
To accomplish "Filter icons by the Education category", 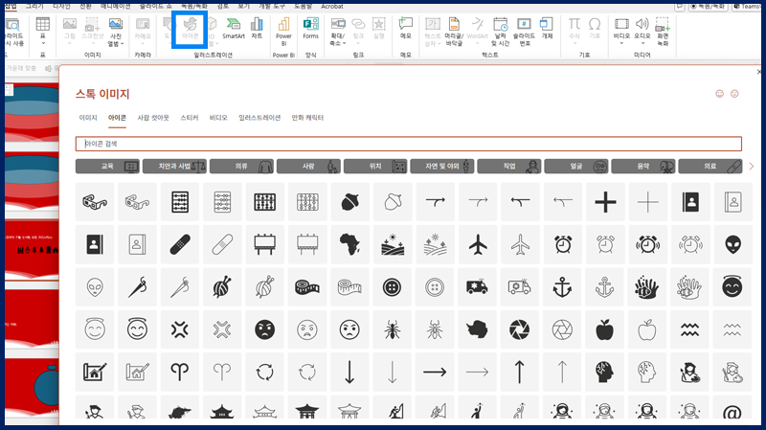I will pos(107,166).
